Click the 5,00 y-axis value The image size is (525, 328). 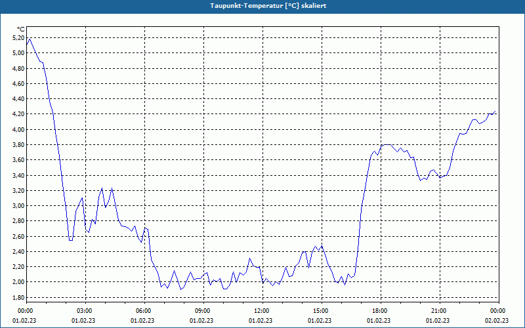coord(18,53)
